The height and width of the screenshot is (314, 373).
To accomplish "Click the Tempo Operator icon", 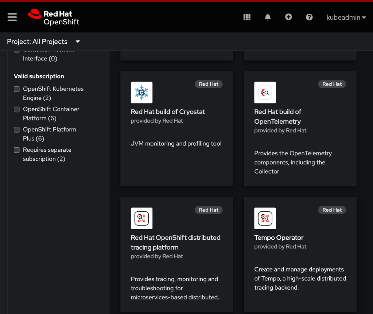I will (265, 218).
